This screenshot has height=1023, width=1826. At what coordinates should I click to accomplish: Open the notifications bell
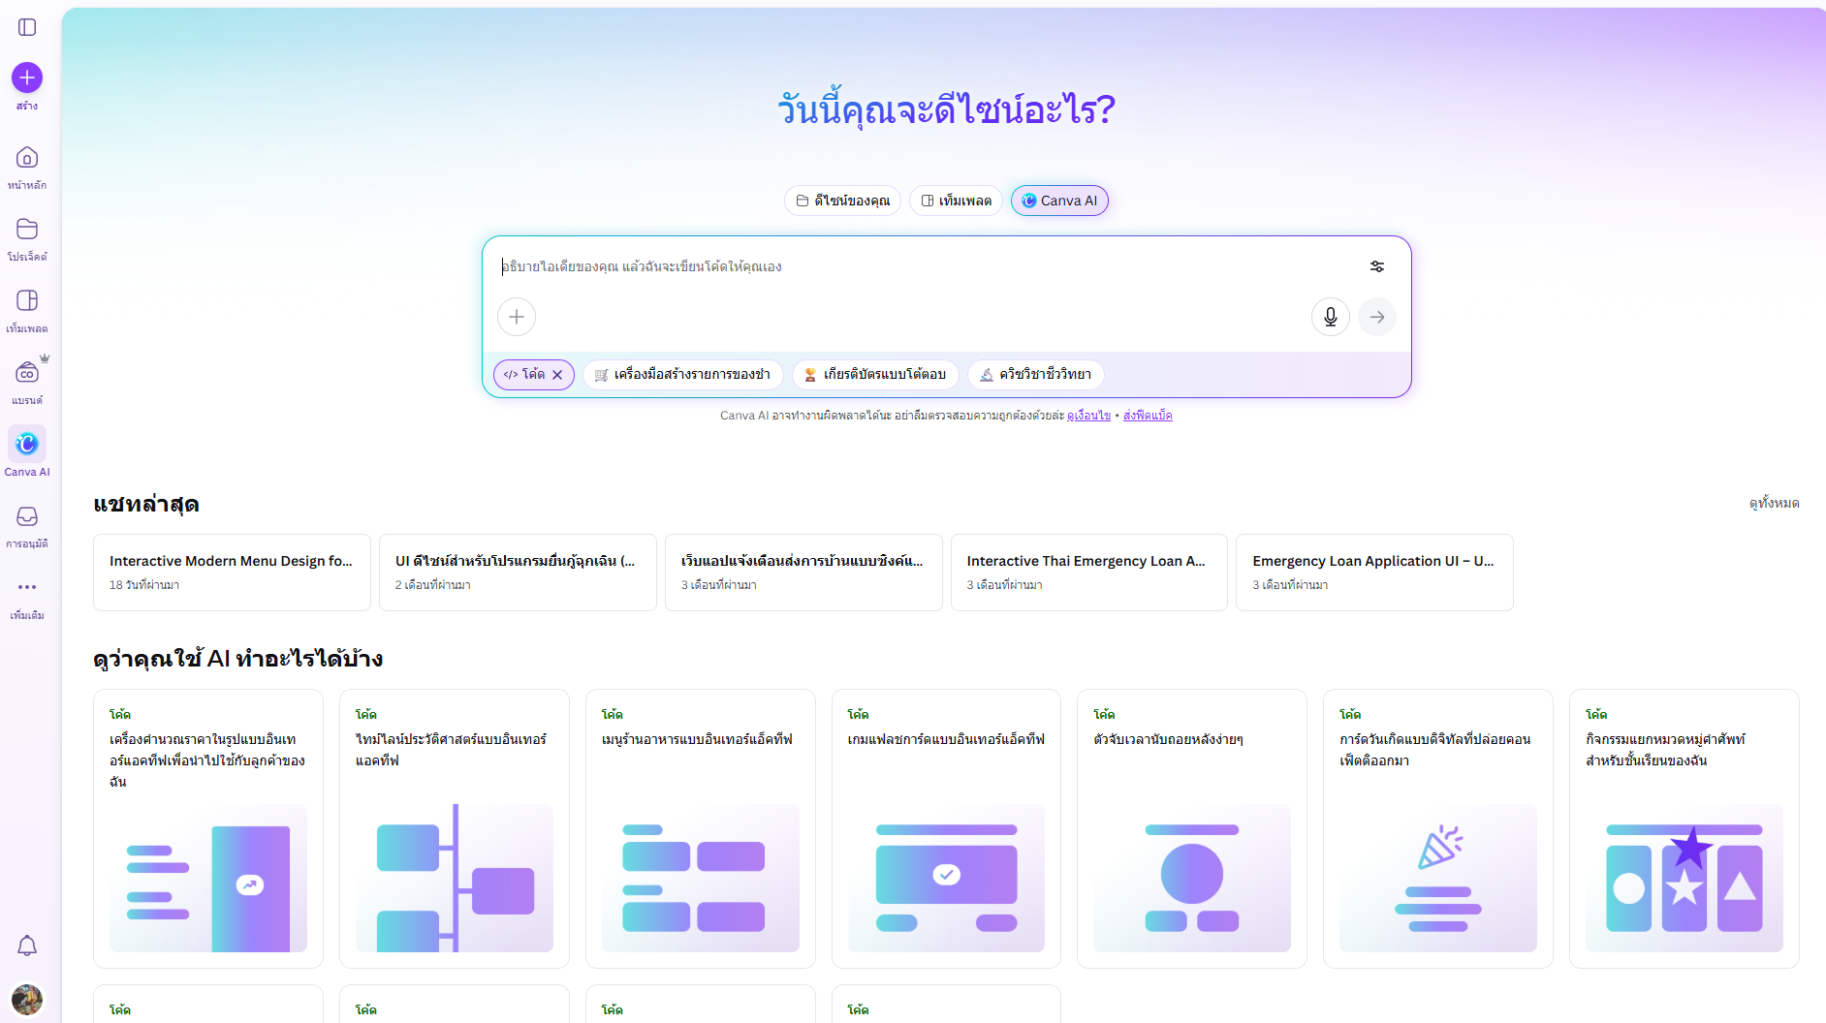point(27,945)
